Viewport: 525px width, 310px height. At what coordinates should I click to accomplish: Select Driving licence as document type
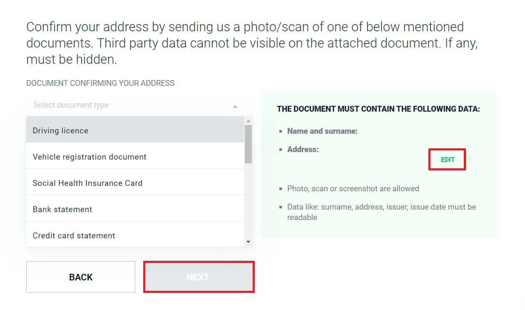pyautogui.click(x=60, y=130)
